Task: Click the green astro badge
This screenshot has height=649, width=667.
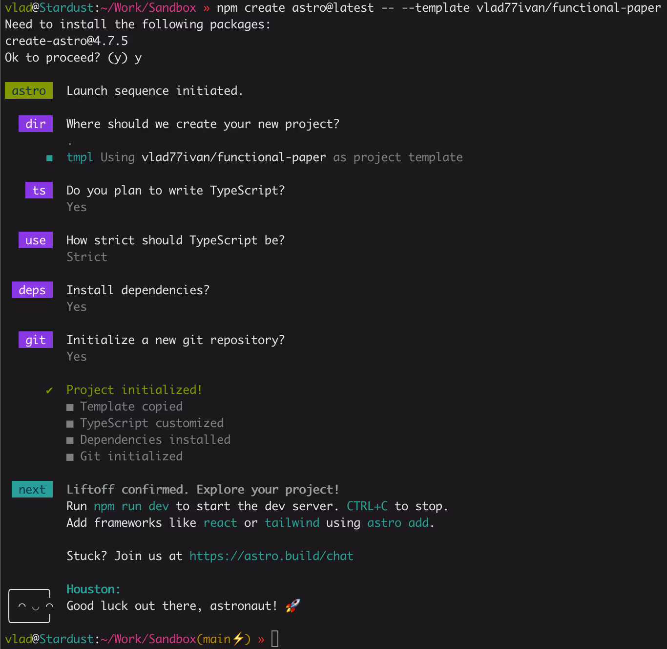Action: (x=29, y=91)
